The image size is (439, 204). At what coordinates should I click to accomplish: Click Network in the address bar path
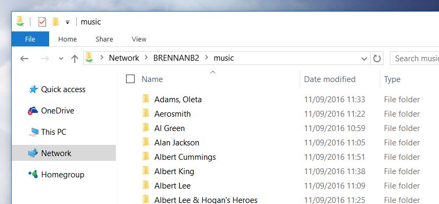click(124, 58)
